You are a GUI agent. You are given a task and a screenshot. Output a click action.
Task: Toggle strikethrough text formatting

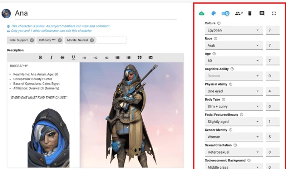click(63, 58)
